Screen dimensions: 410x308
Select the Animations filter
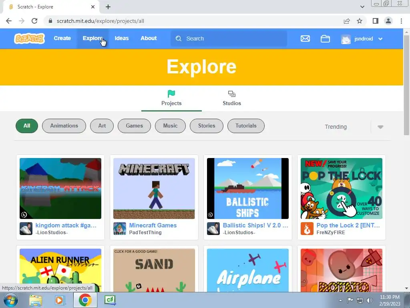point(64,126)
